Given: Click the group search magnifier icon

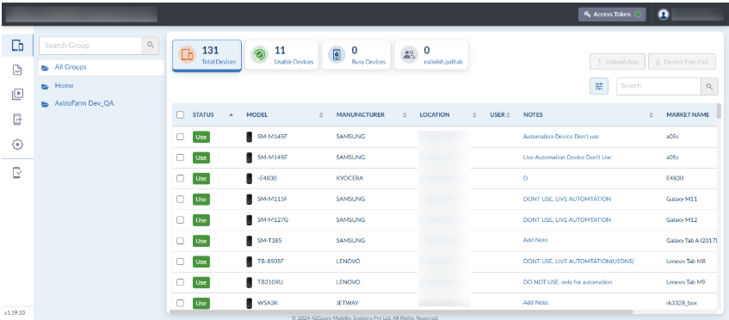Looking at the screenshot, I should click(x=150, y=46).
